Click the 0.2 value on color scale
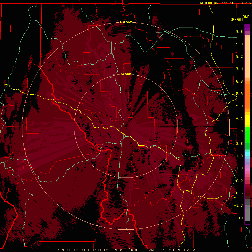 (x=239, y=181)
